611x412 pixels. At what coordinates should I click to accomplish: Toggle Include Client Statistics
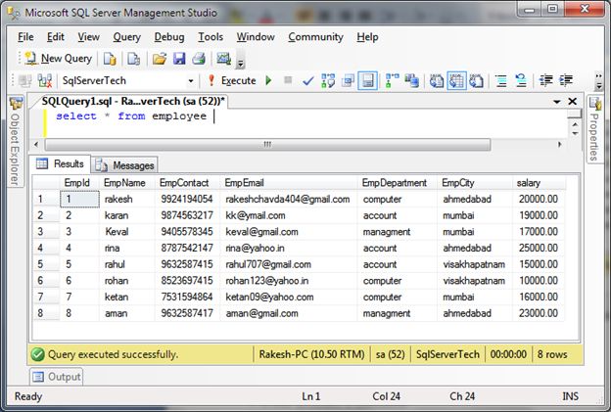point(411,80)
